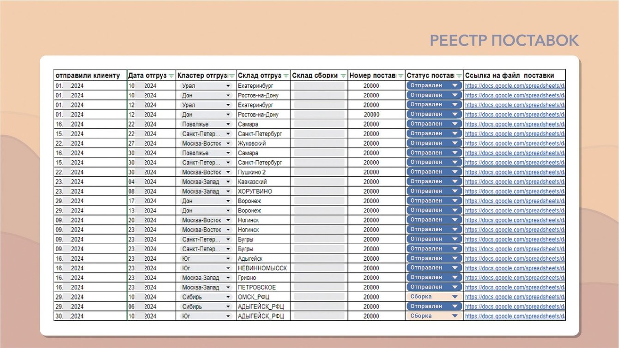Open the supply file link for ПЕТРОВСКОЕ

click(515, 288)
